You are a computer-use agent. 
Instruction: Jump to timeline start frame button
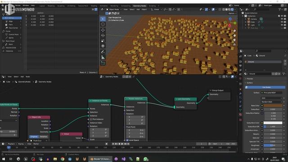click(113, 144)
